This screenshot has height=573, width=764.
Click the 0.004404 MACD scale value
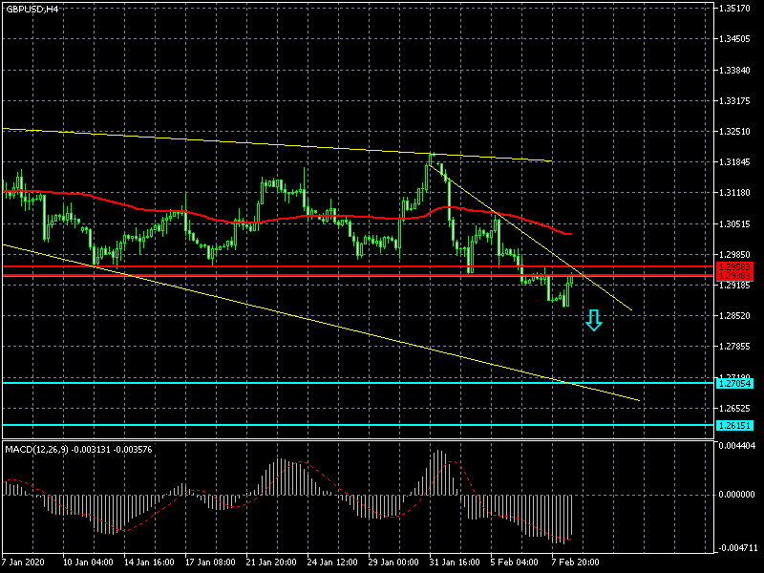click(x=736, y=446)
